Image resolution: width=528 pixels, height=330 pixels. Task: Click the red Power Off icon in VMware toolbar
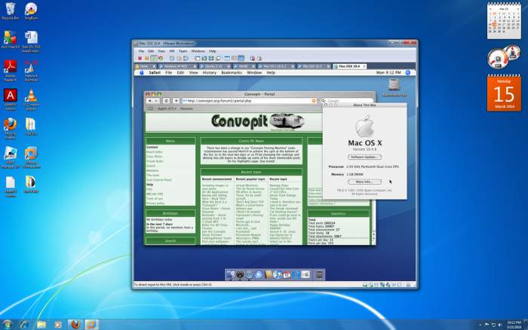click(x=140, y=58)
